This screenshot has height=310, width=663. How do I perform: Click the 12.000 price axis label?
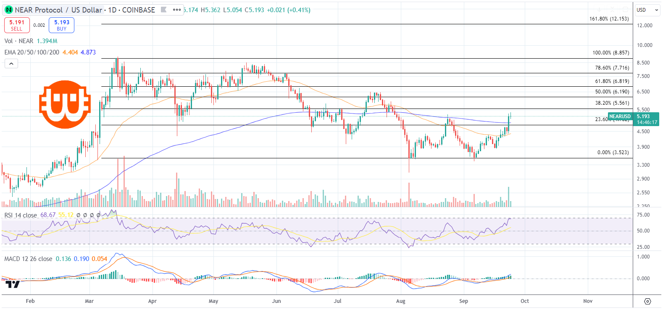(x=645, y=26)
